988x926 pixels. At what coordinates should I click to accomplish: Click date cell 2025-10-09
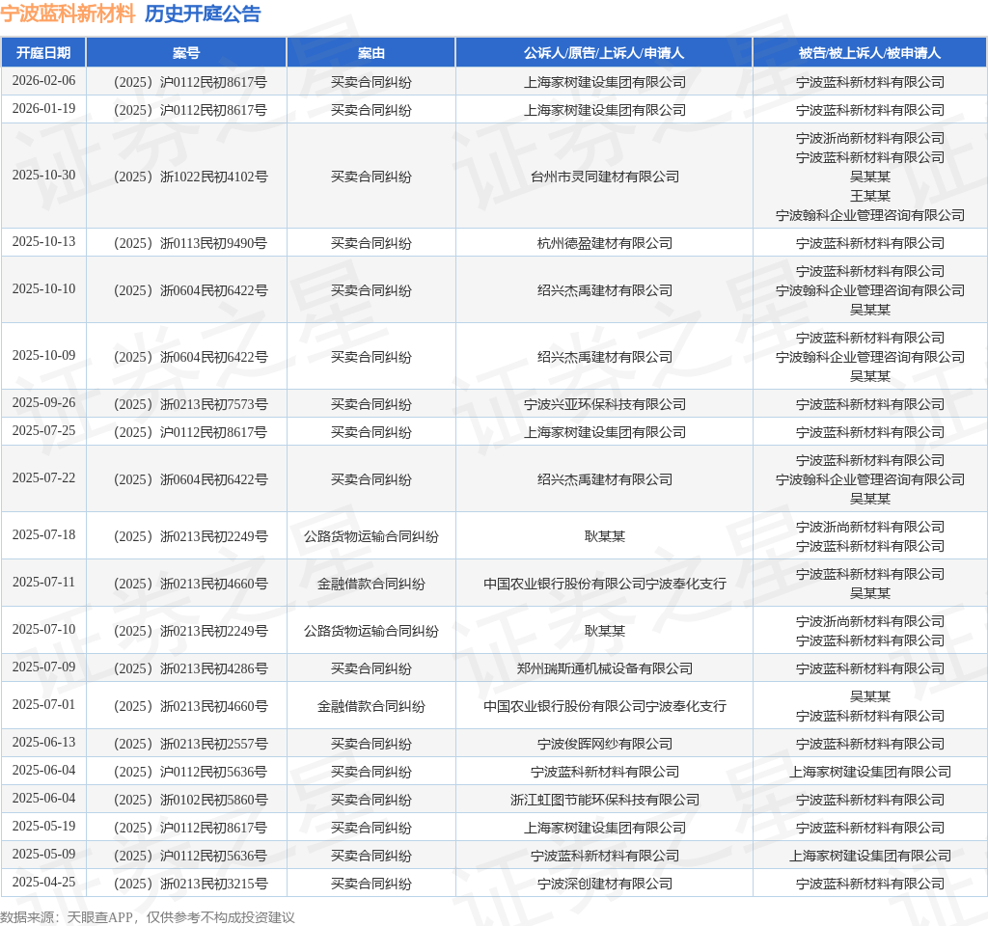(x=43, y=356)
